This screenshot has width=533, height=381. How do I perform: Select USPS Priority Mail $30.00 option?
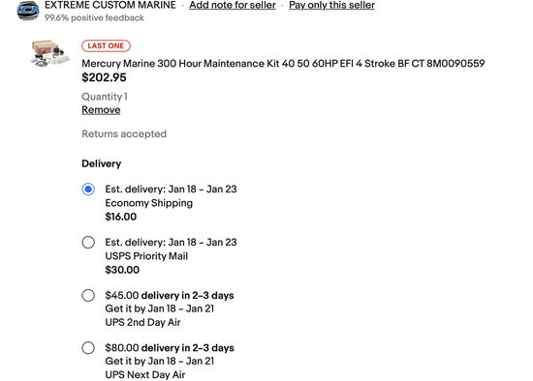[88, 243]
